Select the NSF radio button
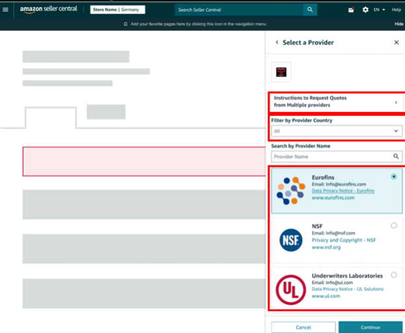Viewport: 405px width, 333px height. [x=394, y=226]
